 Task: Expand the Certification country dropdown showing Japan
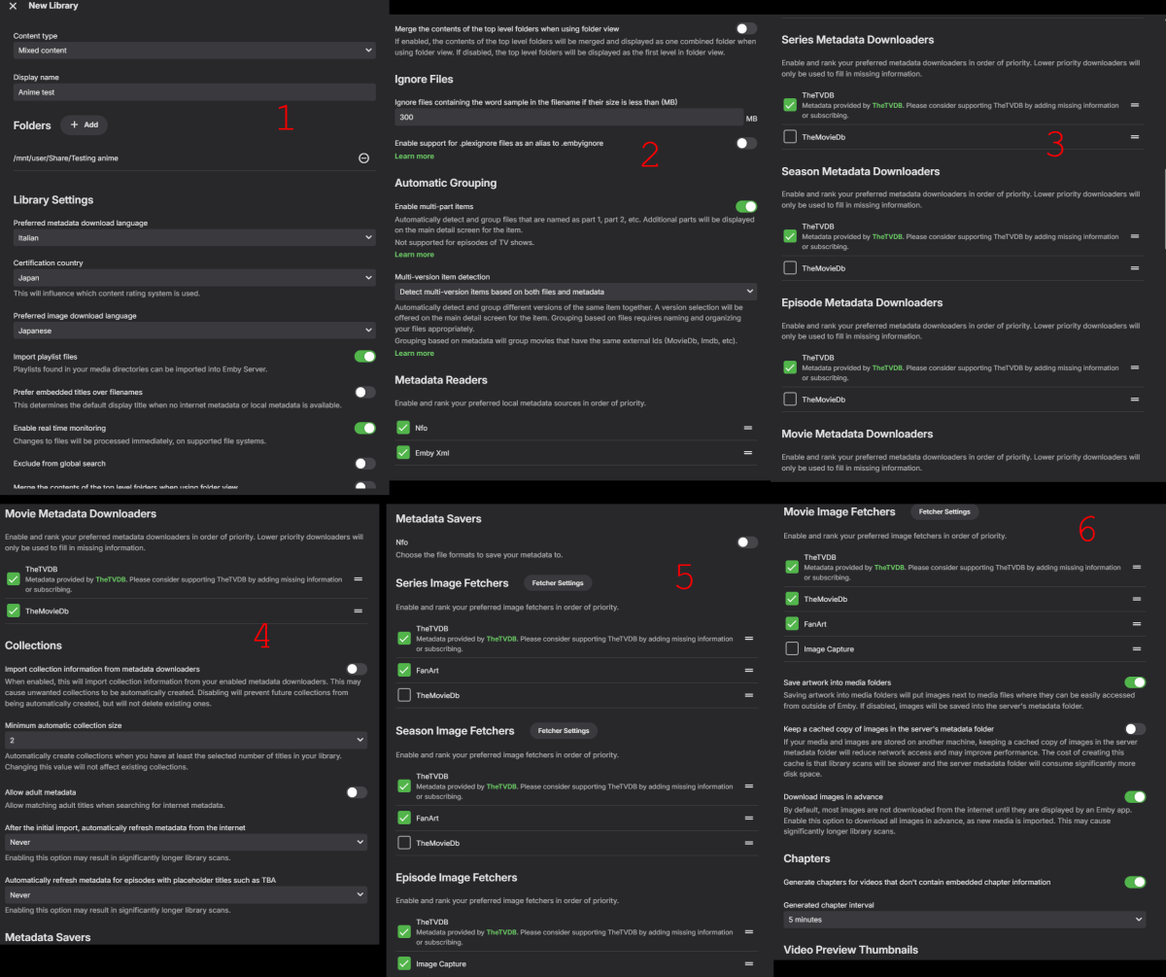click(x=194, y=278)
